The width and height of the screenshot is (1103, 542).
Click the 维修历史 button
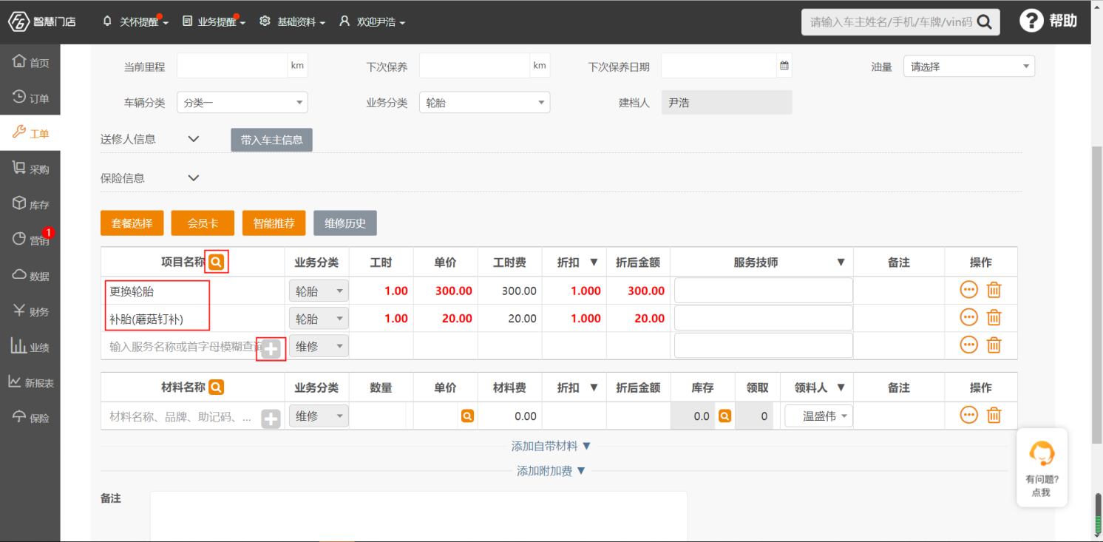coord(345,223)
